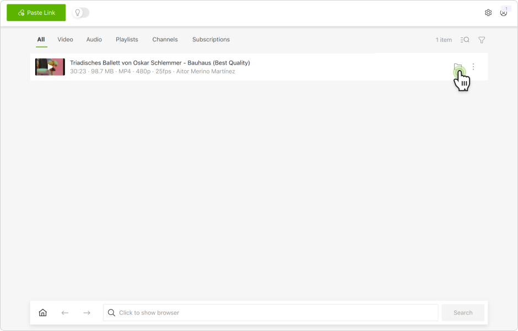Open the account smiley icon

coord(504,13)
